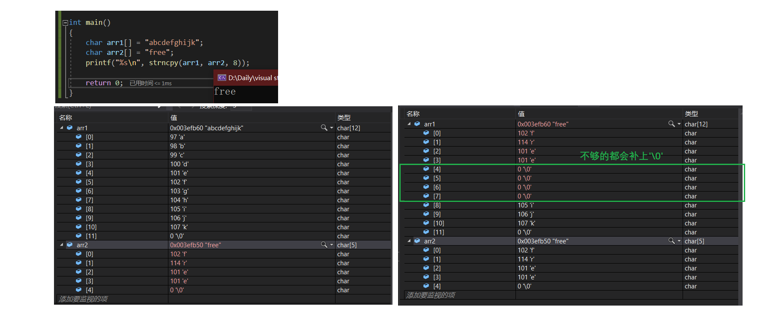Collapse arr2 in the left watch window
This screenshot has height=312, width=779.
click(x=61, y=245)
